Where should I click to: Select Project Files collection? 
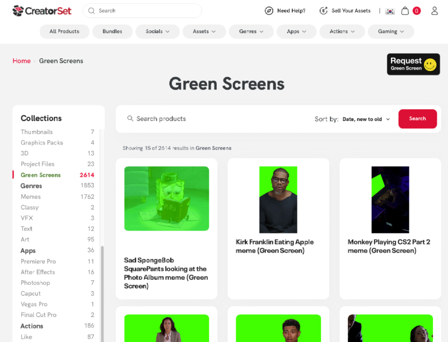[57, 164]
